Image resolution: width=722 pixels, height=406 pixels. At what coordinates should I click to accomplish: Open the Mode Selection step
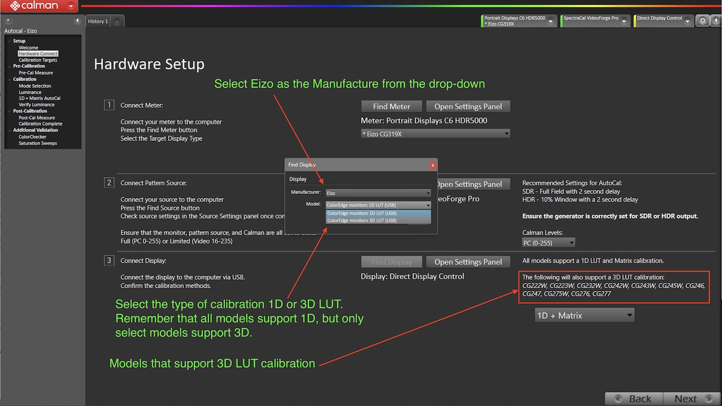tap(34, 86)
